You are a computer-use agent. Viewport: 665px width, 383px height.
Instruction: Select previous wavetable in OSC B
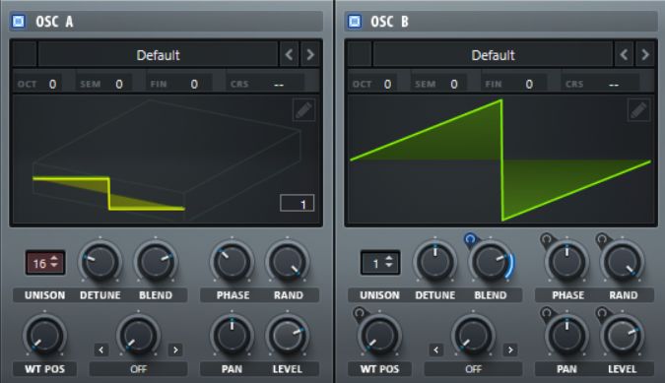(x=624, y=55)
